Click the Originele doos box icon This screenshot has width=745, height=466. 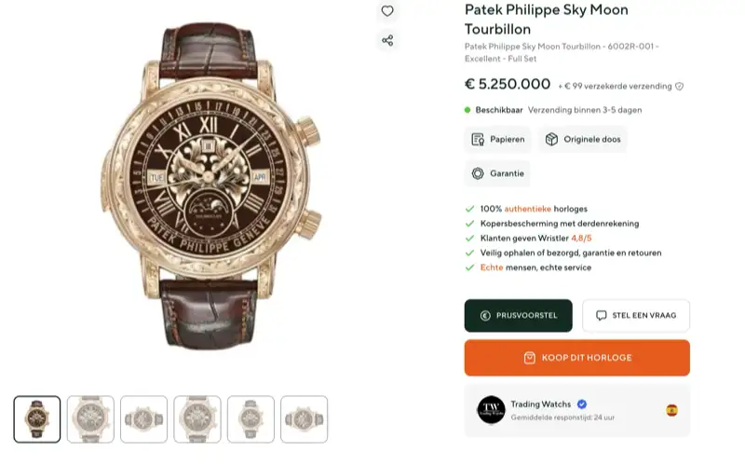[x=551, y=139]
